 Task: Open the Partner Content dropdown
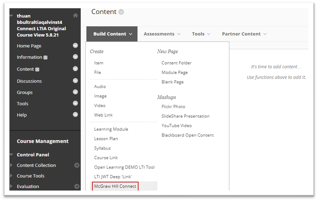(244, 34)
